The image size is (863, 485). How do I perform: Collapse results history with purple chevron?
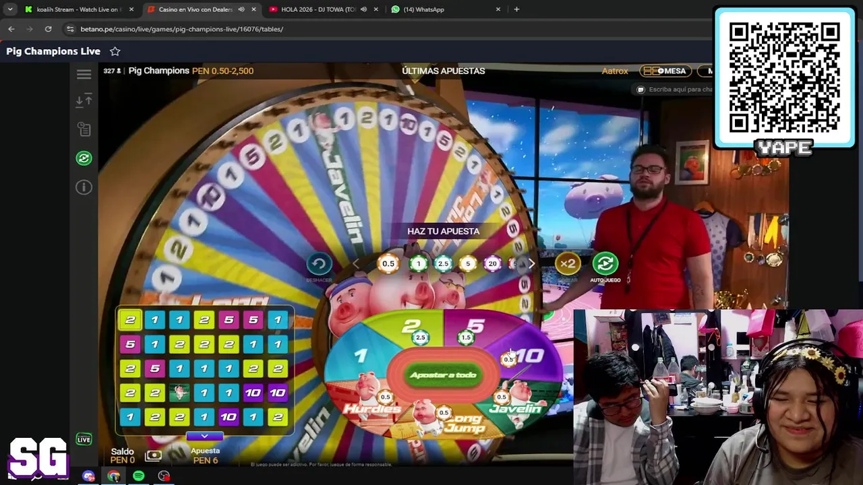[204, 437]
